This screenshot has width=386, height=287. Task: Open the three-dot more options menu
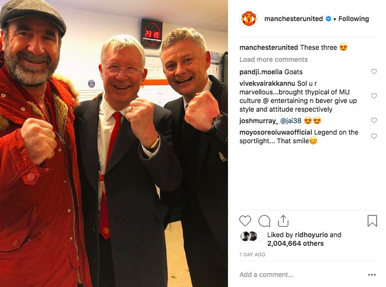(x=372, y=275)
